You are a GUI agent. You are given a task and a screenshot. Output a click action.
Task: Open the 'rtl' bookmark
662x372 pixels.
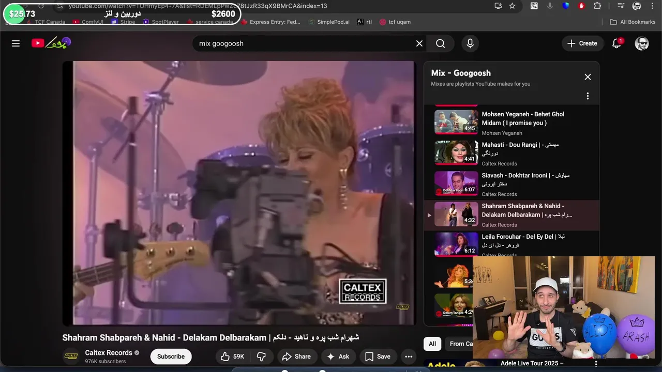[364, 22]
